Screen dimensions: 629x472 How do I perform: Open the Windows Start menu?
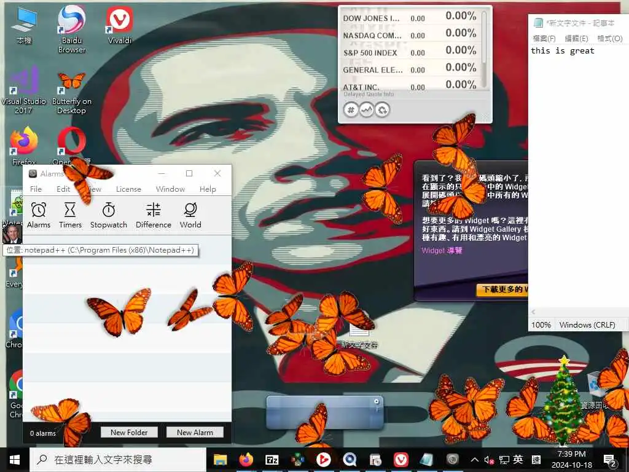15,460
